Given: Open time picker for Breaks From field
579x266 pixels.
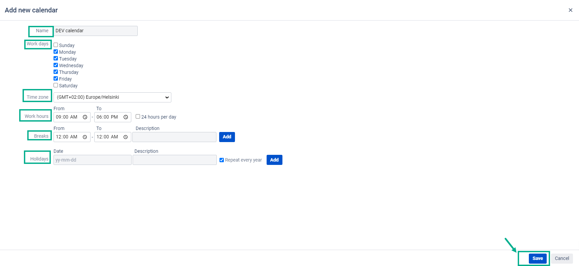Looking at the screenshot, I should tap(85, 137).
